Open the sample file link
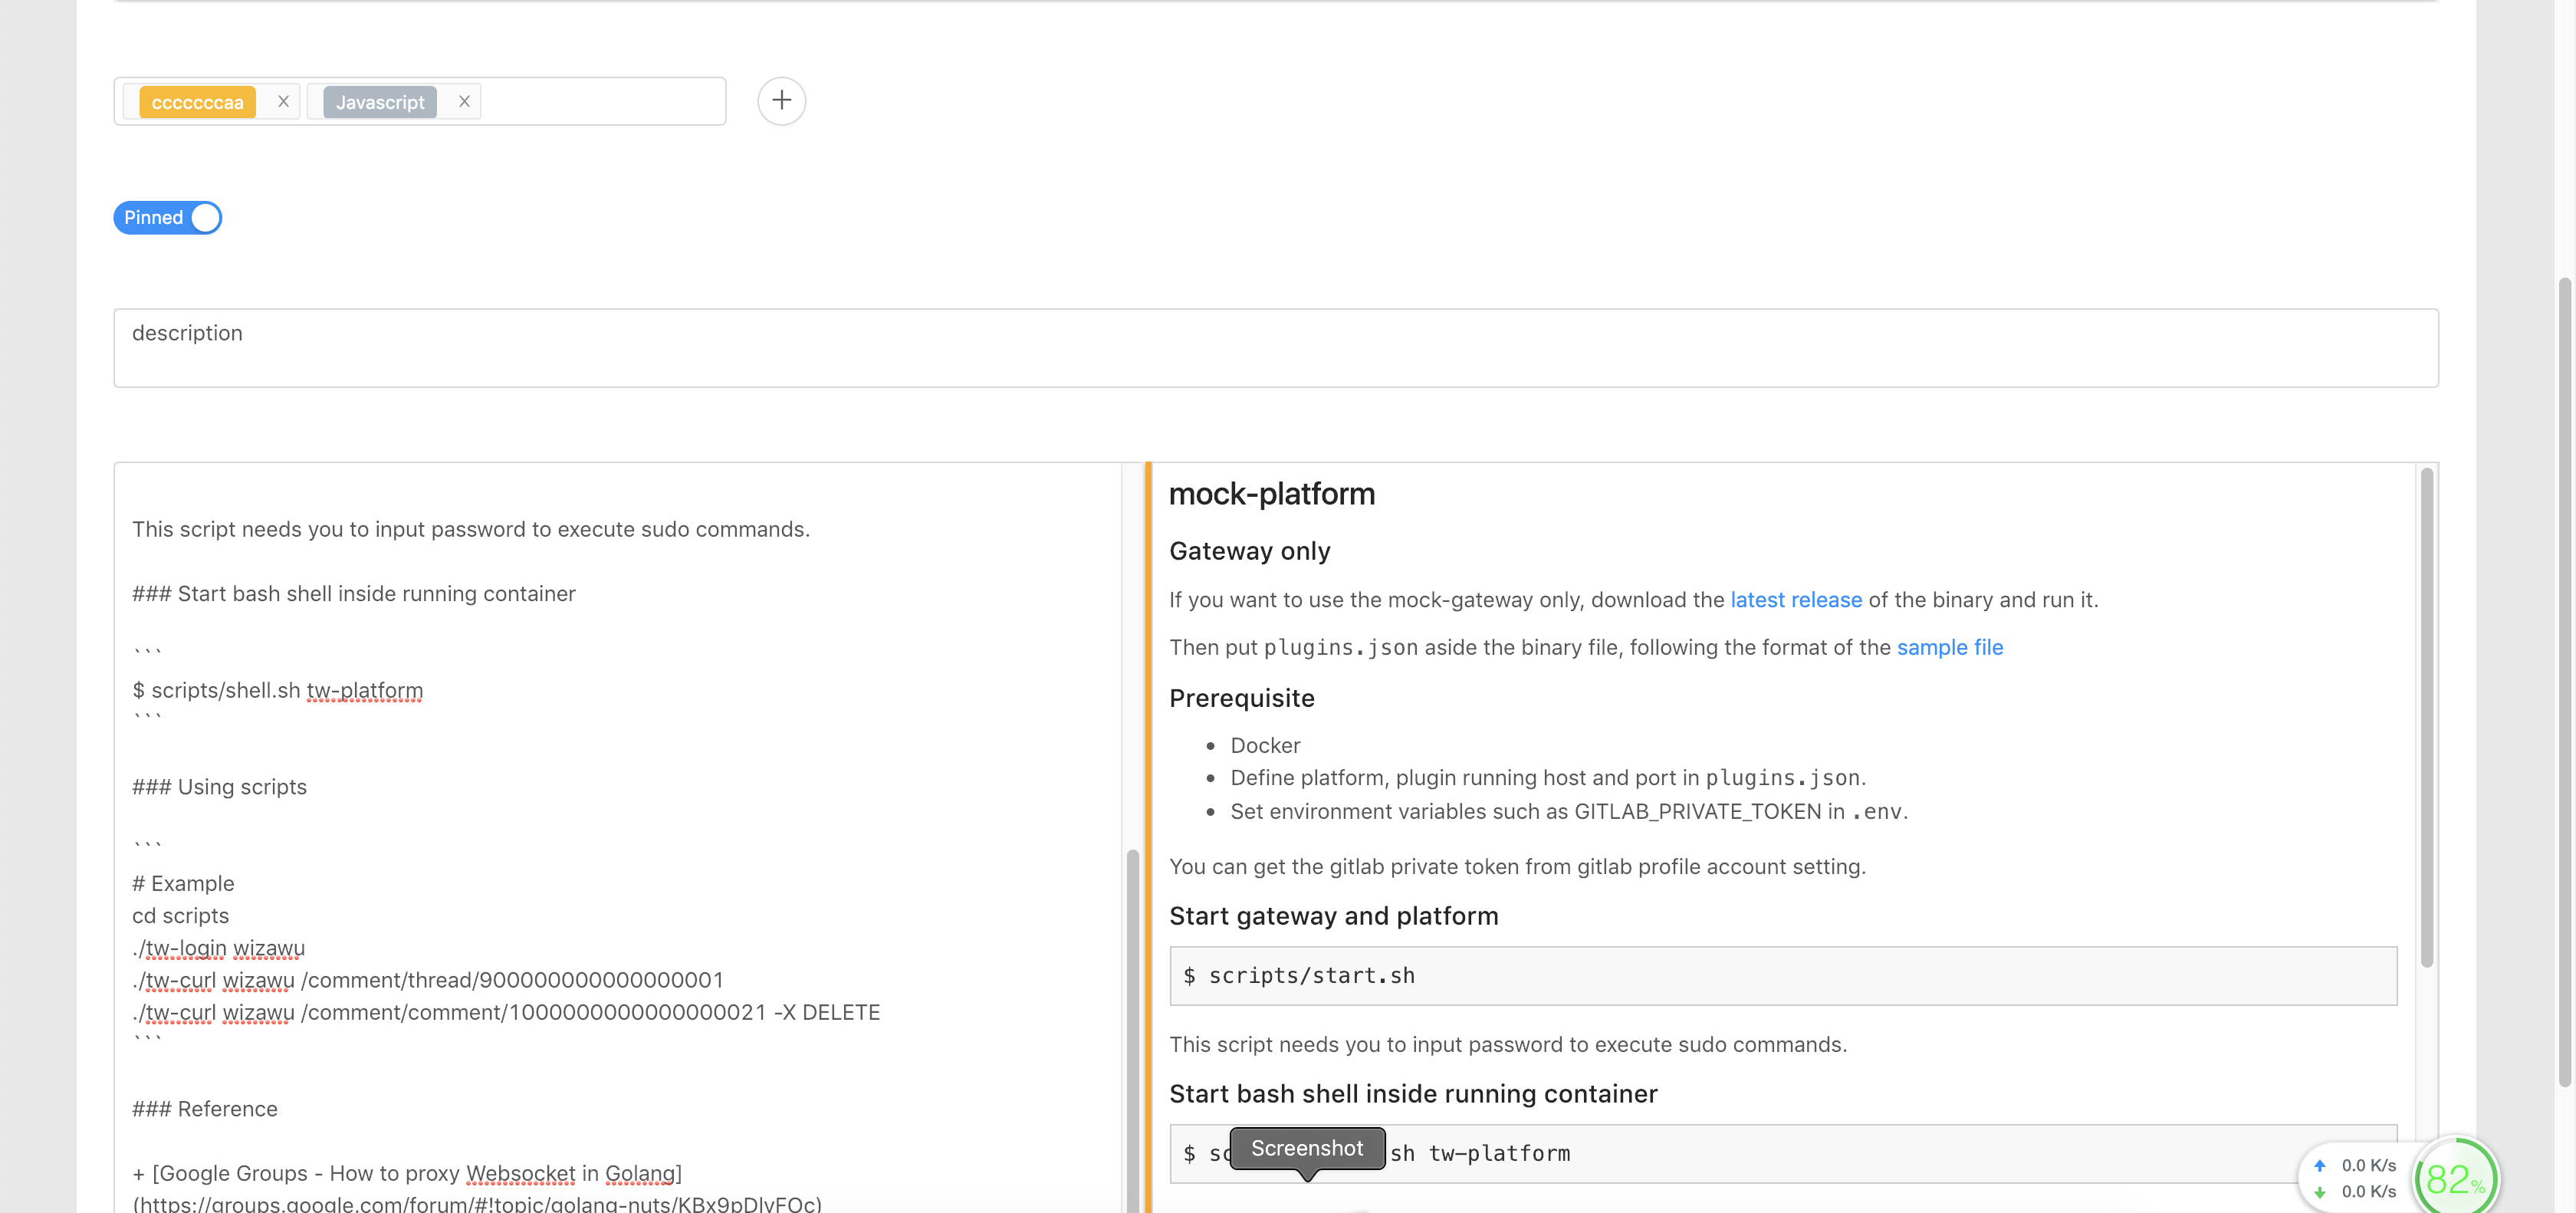This screenshot has width=2576, height=1213. click(1949, 647)
